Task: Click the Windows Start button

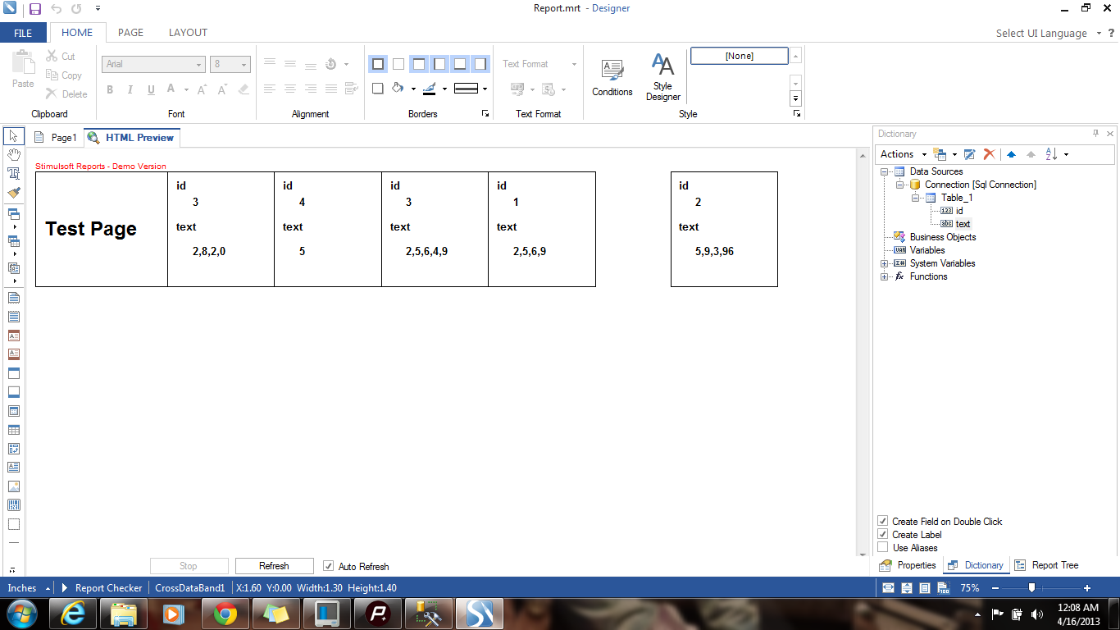Action: click(20, 614)
